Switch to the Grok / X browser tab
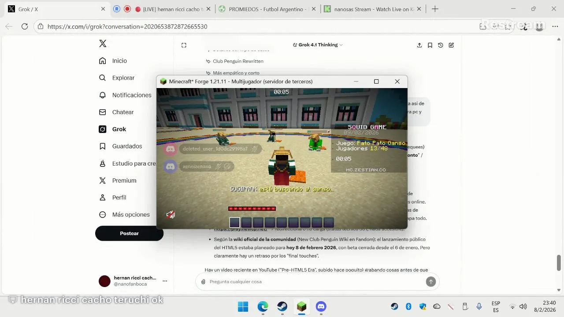Image resolution: width=564 pixels, height=317 pixels. [x=56, y=9]
